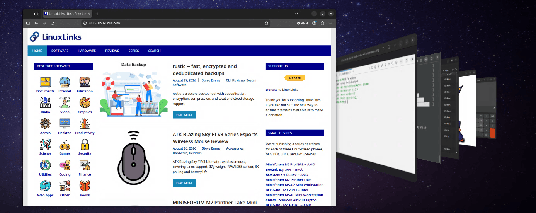
Task: Open the Utilities category icon
Action: (45, 165)
